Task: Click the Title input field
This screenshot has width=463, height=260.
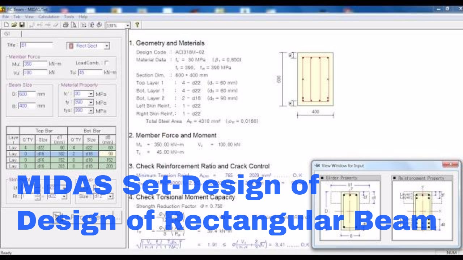Action: [37, 45]
